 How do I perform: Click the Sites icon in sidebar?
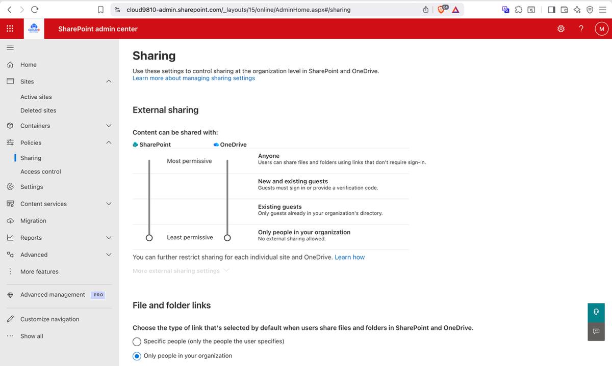10,81
